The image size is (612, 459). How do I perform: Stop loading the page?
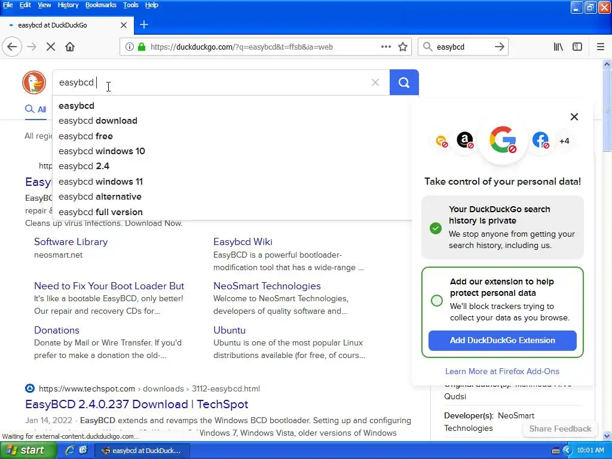[50, 47]
